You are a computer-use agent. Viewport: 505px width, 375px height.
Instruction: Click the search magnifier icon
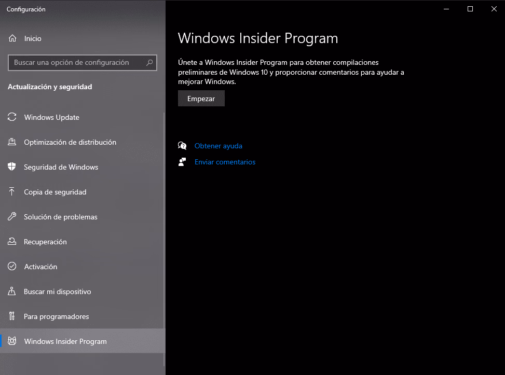149,62
